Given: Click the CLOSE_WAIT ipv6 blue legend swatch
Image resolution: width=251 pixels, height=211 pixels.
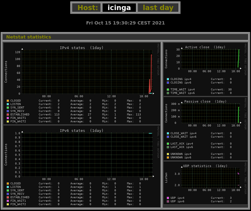Looking at the screenshot, I should pos(168,136).
